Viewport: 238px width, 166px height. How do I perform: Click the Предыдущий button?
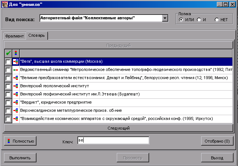(x=118, y=45)
